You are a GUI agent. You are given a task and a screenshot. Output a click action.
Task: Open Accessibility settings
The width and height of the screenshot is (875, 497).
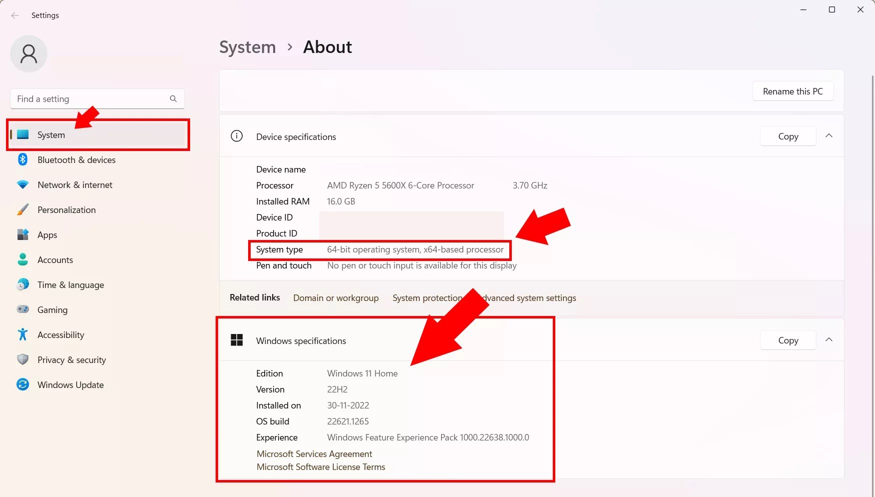click(98, 335)
